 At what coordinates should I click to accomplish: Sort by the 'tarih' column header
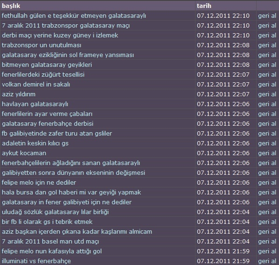[x=204, y=6]
